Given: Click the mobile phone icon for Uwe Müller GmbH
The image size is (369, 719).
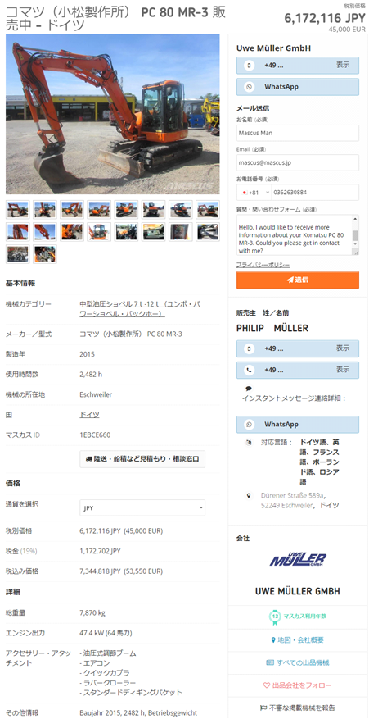Looking at the screenshot, I should [x=250, y=65].
